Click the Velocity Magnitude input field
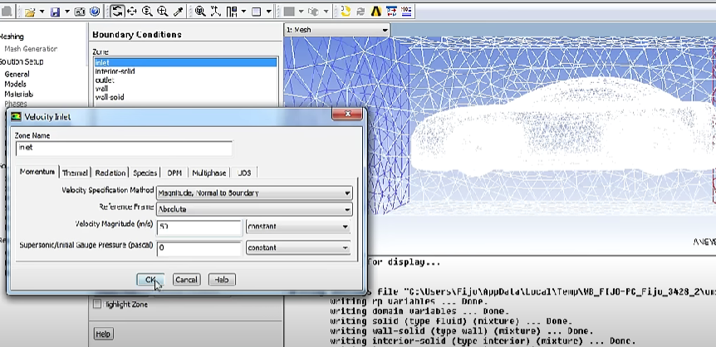The width and height of the screenshot is (716, 347). (198, 227)
